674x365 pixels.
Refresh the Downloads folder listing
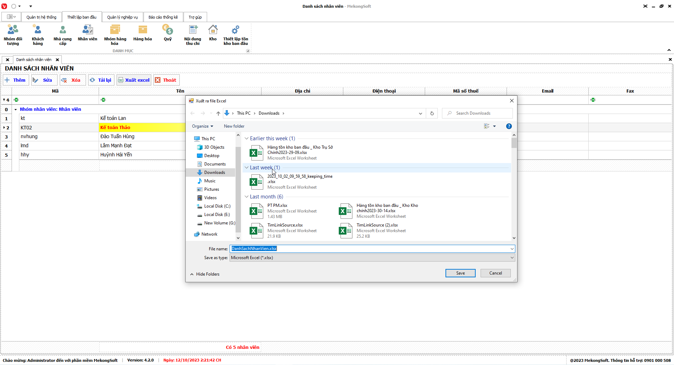click(432, 113)
